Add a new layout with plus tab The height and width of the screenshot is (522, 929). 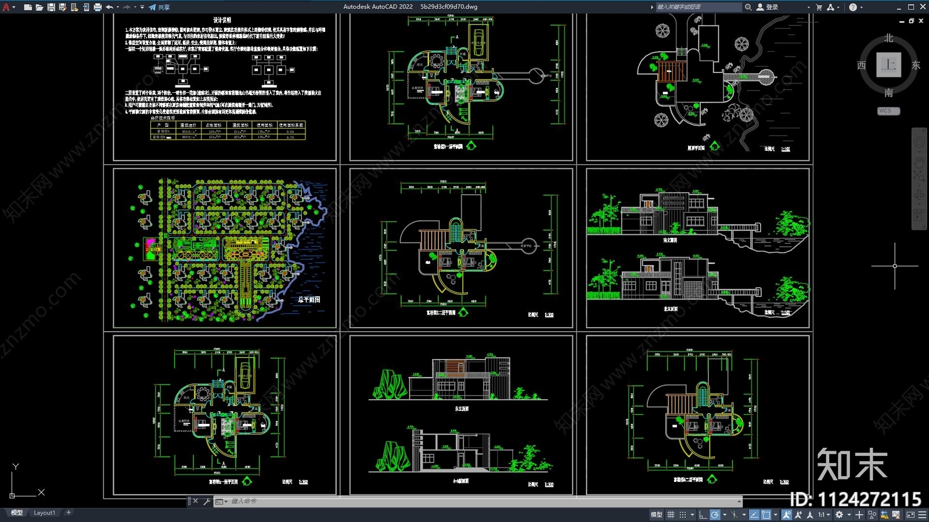coord(69,513)
